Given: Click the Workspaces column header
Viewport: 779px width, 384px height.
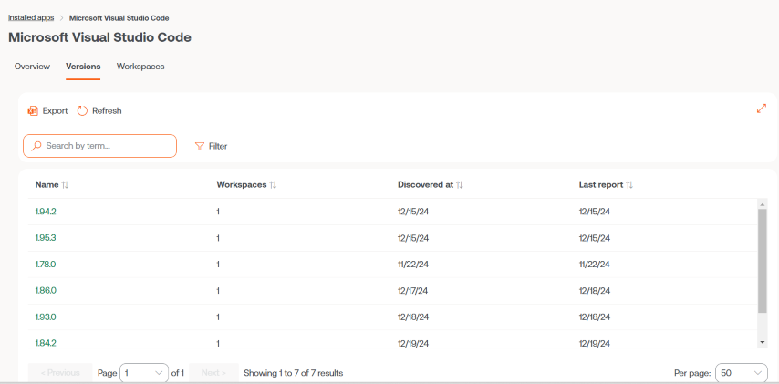Looking at the screenshot, I should [x=242, y=185].
